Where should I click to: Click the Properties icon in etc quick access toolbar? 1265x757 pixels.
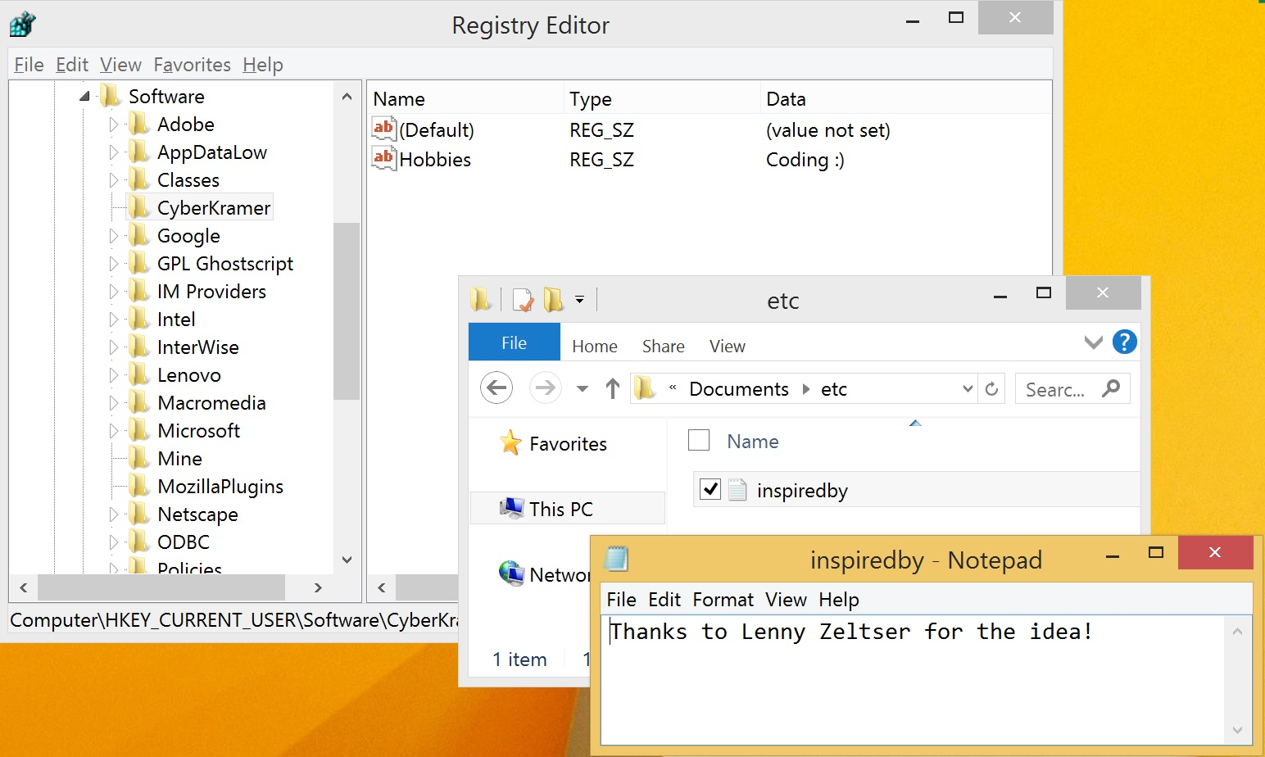[522, 300]
